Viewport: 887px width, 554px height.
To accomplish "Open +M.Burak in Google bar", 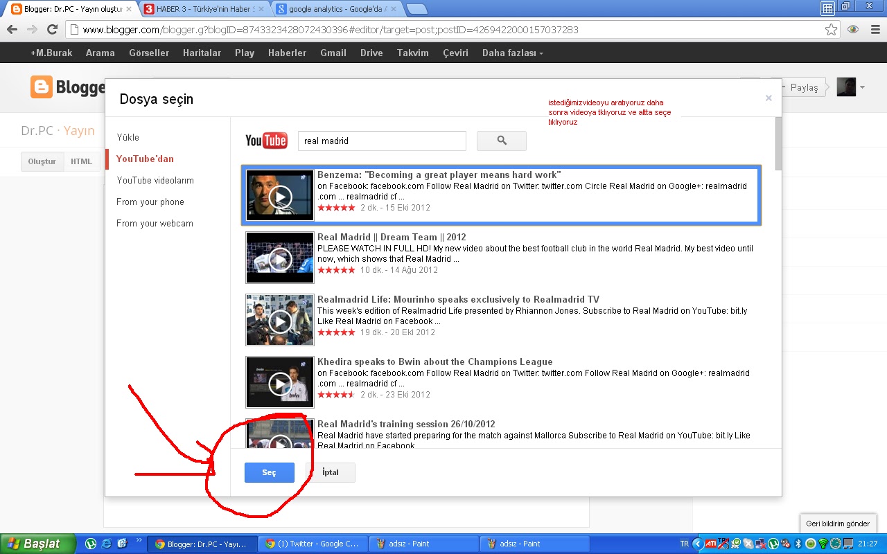I will (52, 53).
